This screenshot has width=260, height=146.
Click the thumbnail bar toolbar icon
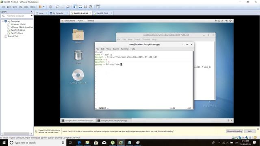coord(80,7)
